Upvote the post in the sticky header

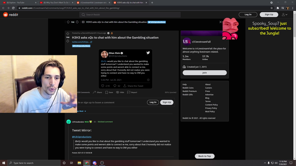68,22
